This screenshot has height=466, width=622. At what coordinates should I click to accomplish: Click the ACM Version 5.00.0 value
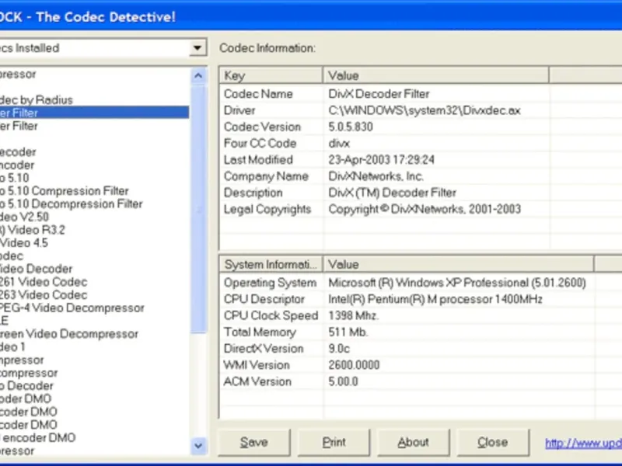(343, 381)
